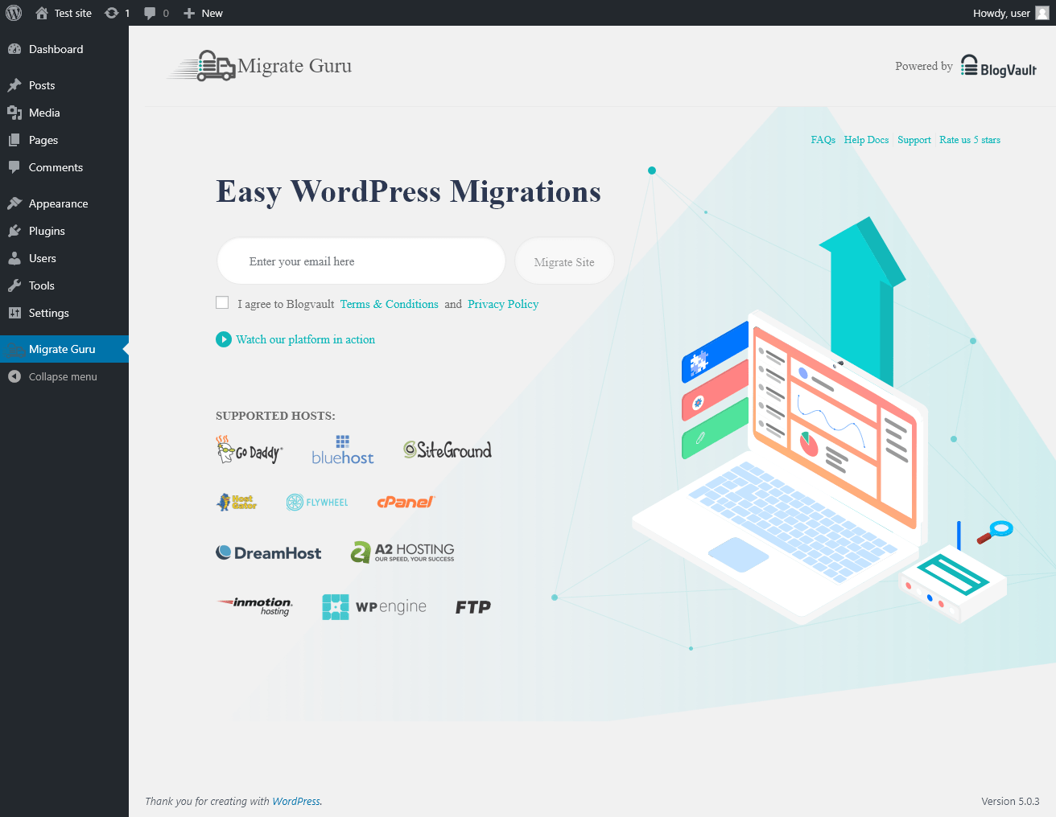1056x817 pixels.
Task: Open the Help Docs link
Action: click(x=866, y=140)
